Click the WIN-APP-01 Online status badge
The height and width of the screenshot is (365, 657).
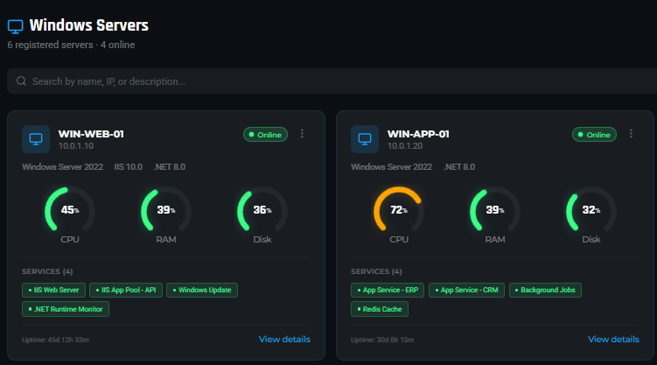(594, 135)
